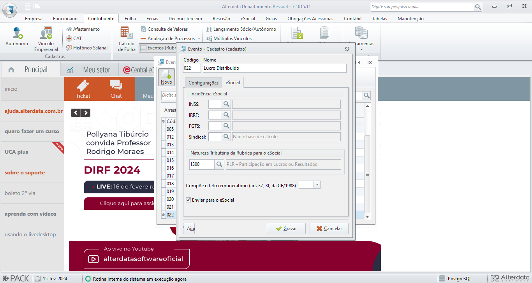Click Novo in the Eventos list window
The image size is (532, 283).
pyautogui.click(x=166, y=77)
